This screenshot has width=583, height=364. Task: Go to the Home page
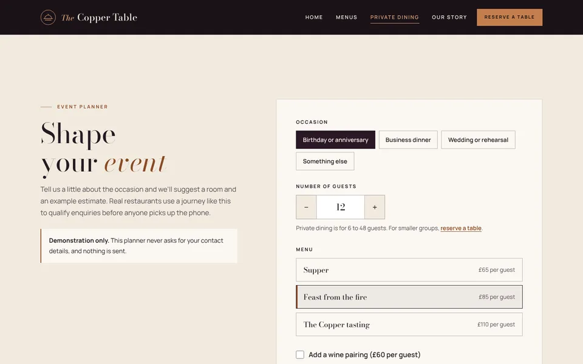(314, 17)
